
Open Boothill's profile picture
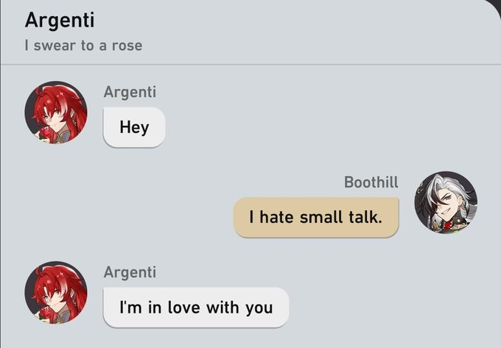446,202
